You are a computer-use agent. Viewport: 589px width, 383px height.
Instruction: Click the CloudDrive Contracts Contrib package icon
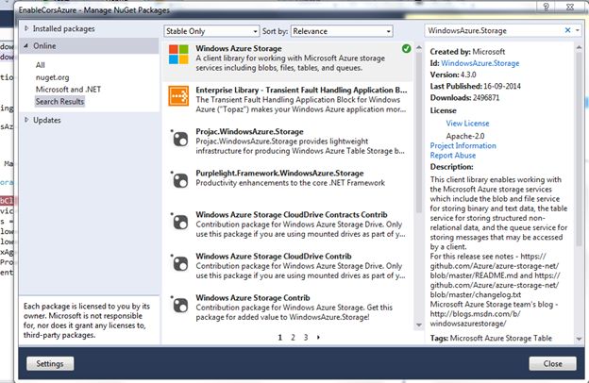coord(180,222)
